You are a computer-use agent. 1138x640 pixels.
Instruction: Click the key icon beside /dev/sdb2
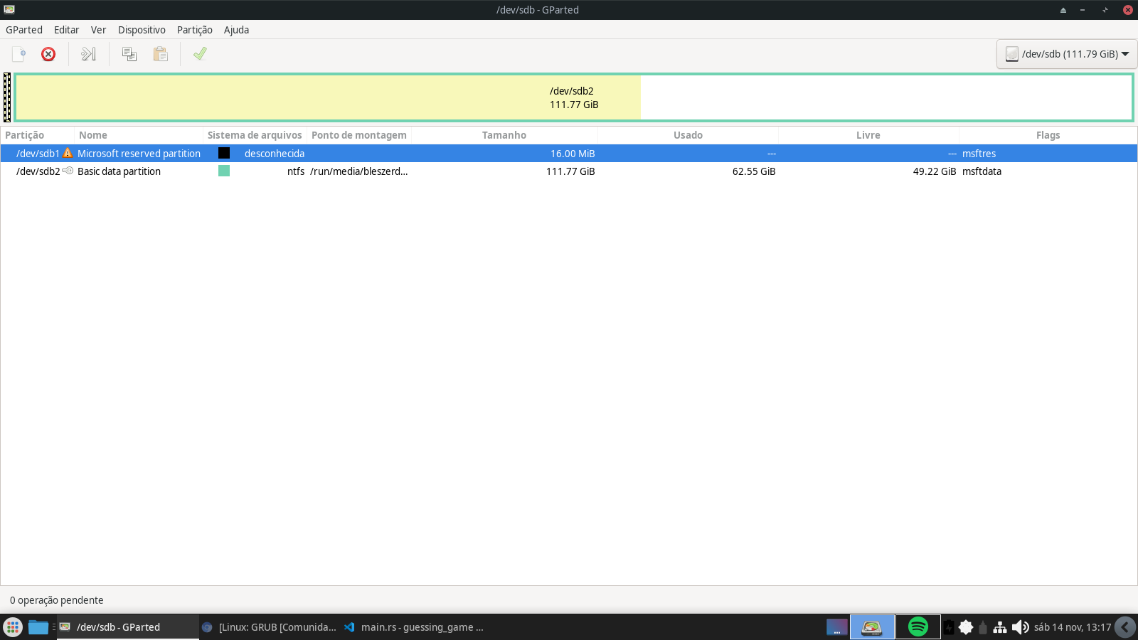[68, 171]
